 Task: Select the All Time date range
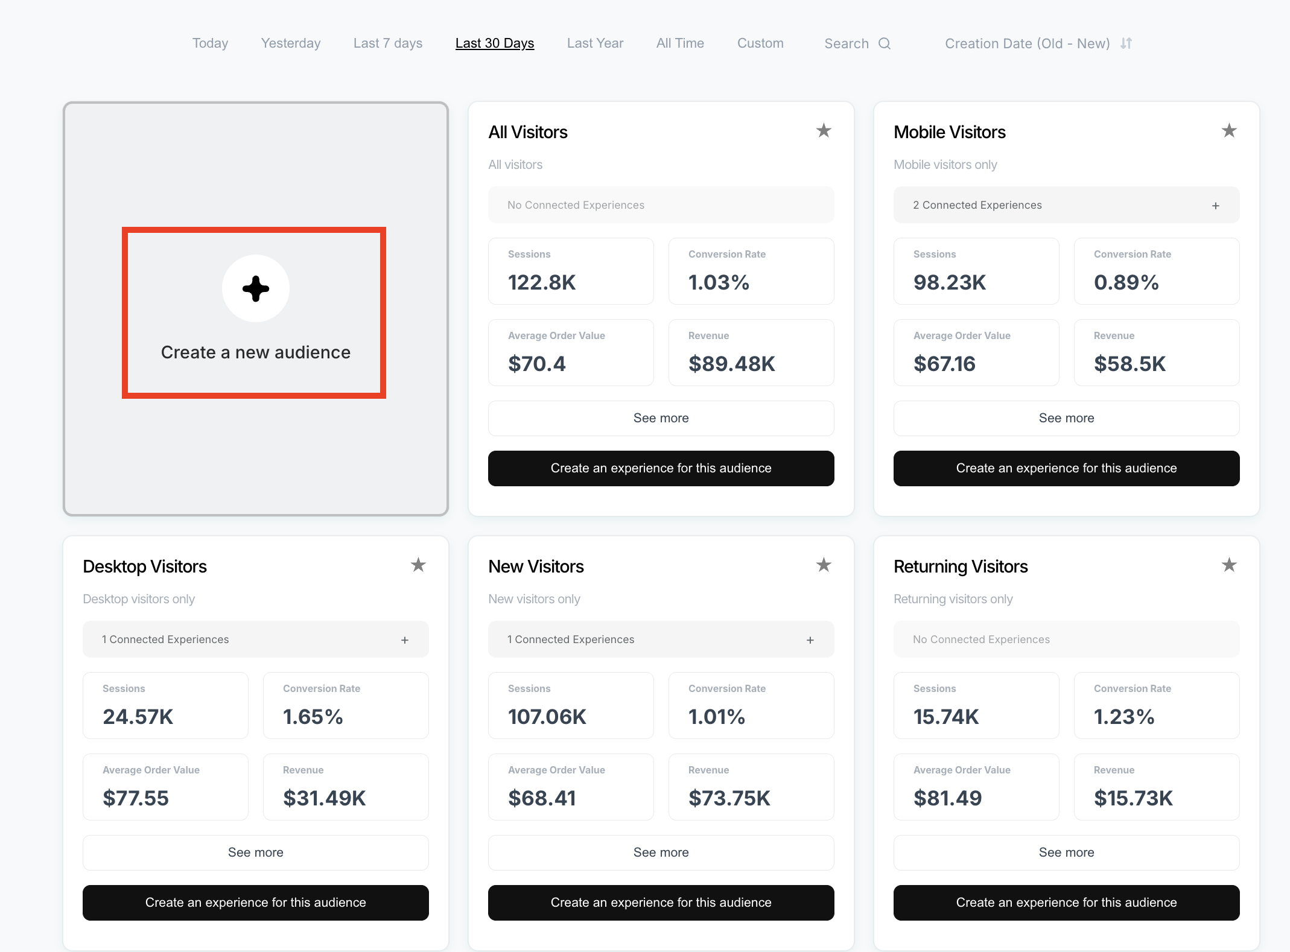click(680, 43)
